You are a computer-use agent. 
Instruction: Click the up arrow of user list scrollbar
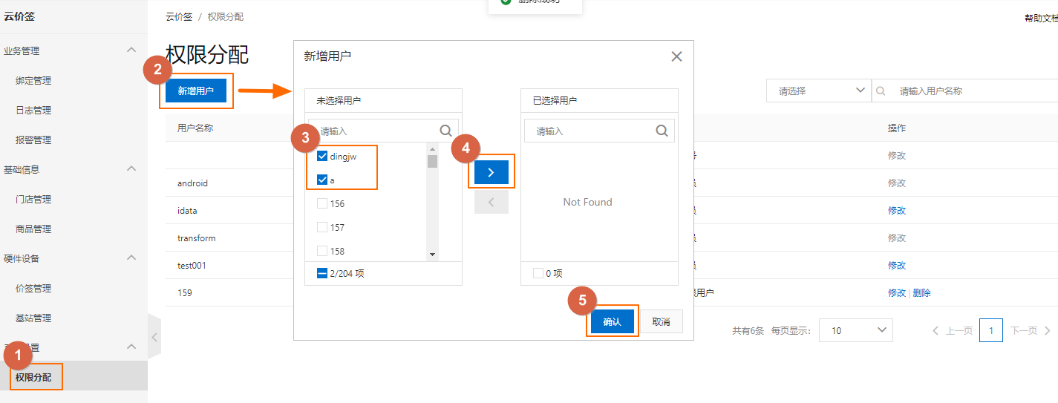[x=432, y=148]
